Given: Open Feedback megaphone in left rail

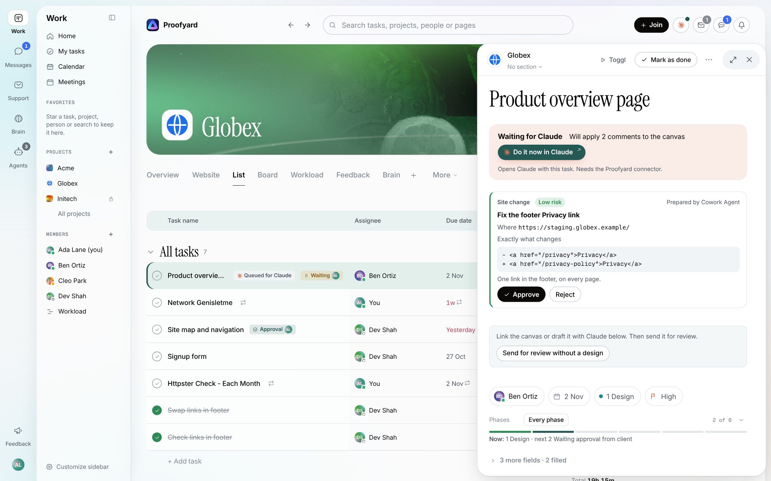Looking at the screenshot, I should pos(18,430).
